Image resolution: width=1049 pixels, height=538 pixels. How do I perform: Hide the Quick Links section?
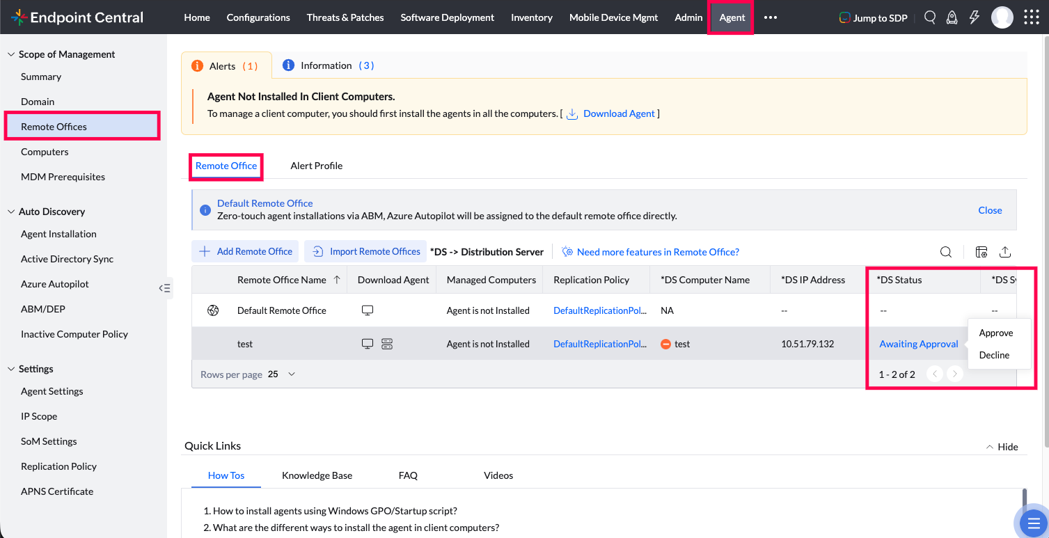[x=1002, y=447]
